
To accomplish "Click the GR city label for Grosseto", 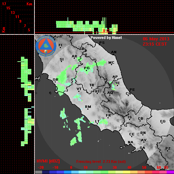I will 55,80.
